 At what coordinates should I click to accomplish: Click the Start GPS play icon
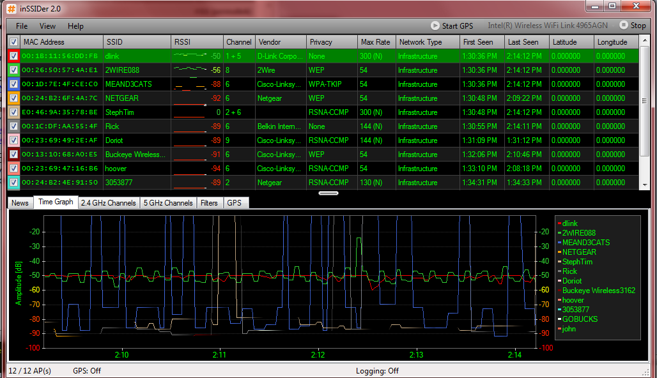tap(435, 26)
